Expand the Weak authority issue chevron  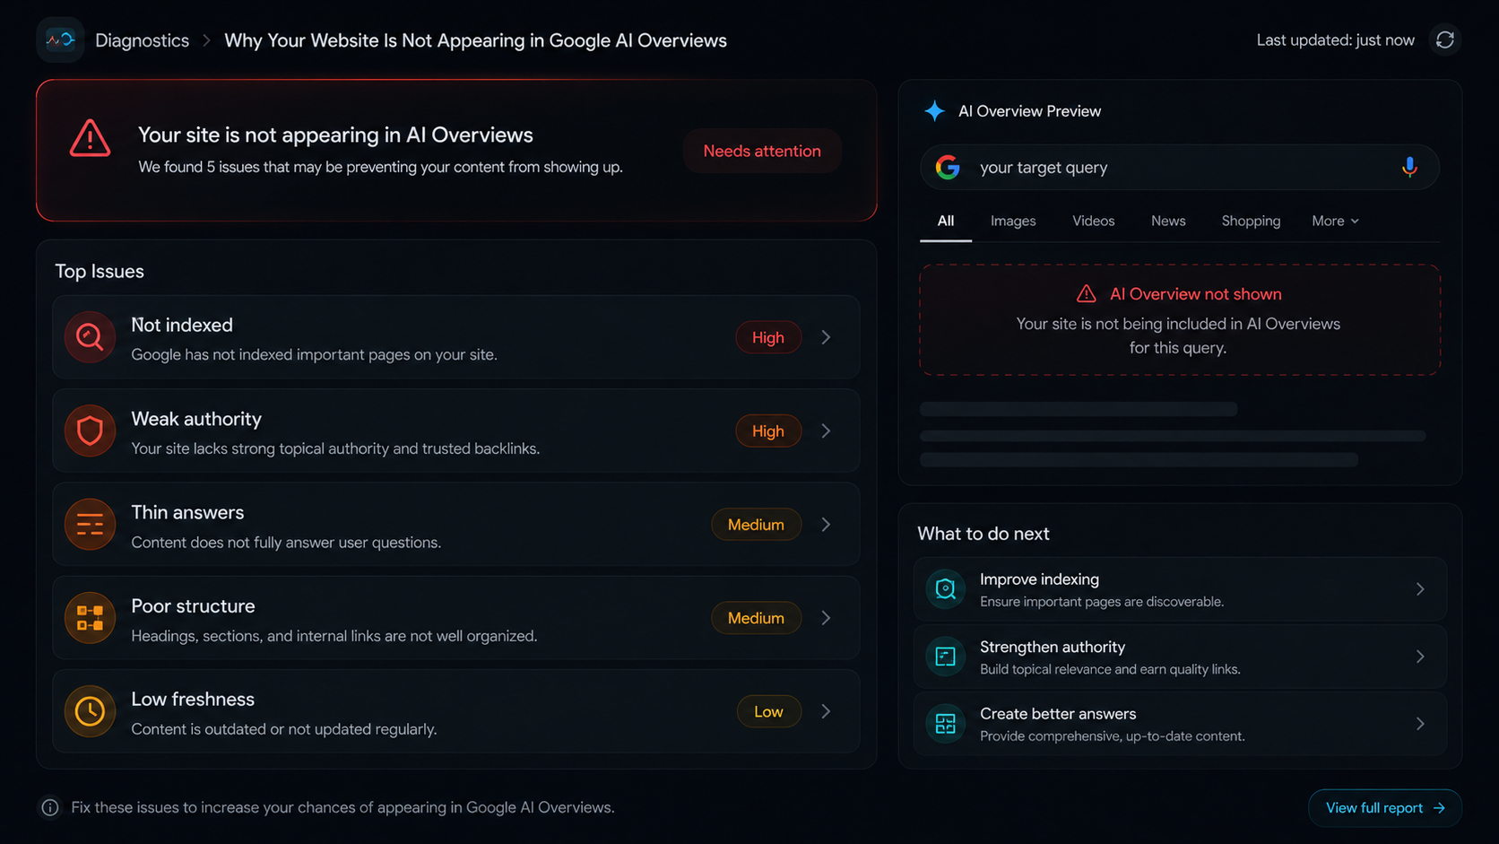click(x=826, y=431)
